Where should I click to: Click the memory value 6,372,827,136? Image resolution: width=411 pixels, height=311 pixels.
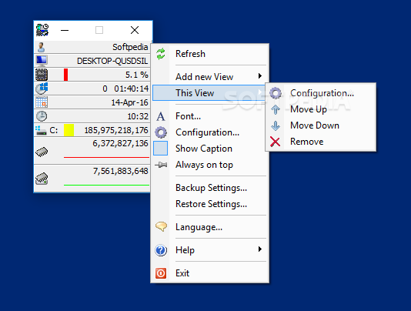pos(120,144)
